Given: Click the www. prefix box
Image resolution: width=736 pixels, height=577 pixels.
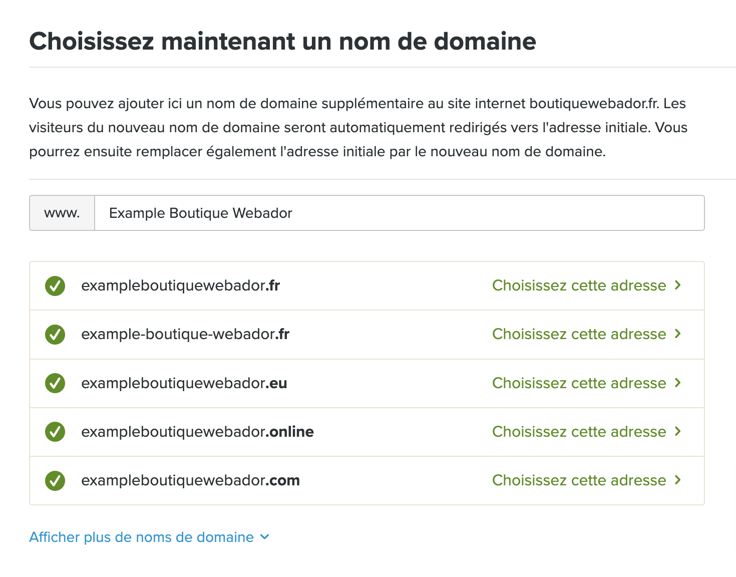Looking at the screenshot, I should tap(62, 213).
